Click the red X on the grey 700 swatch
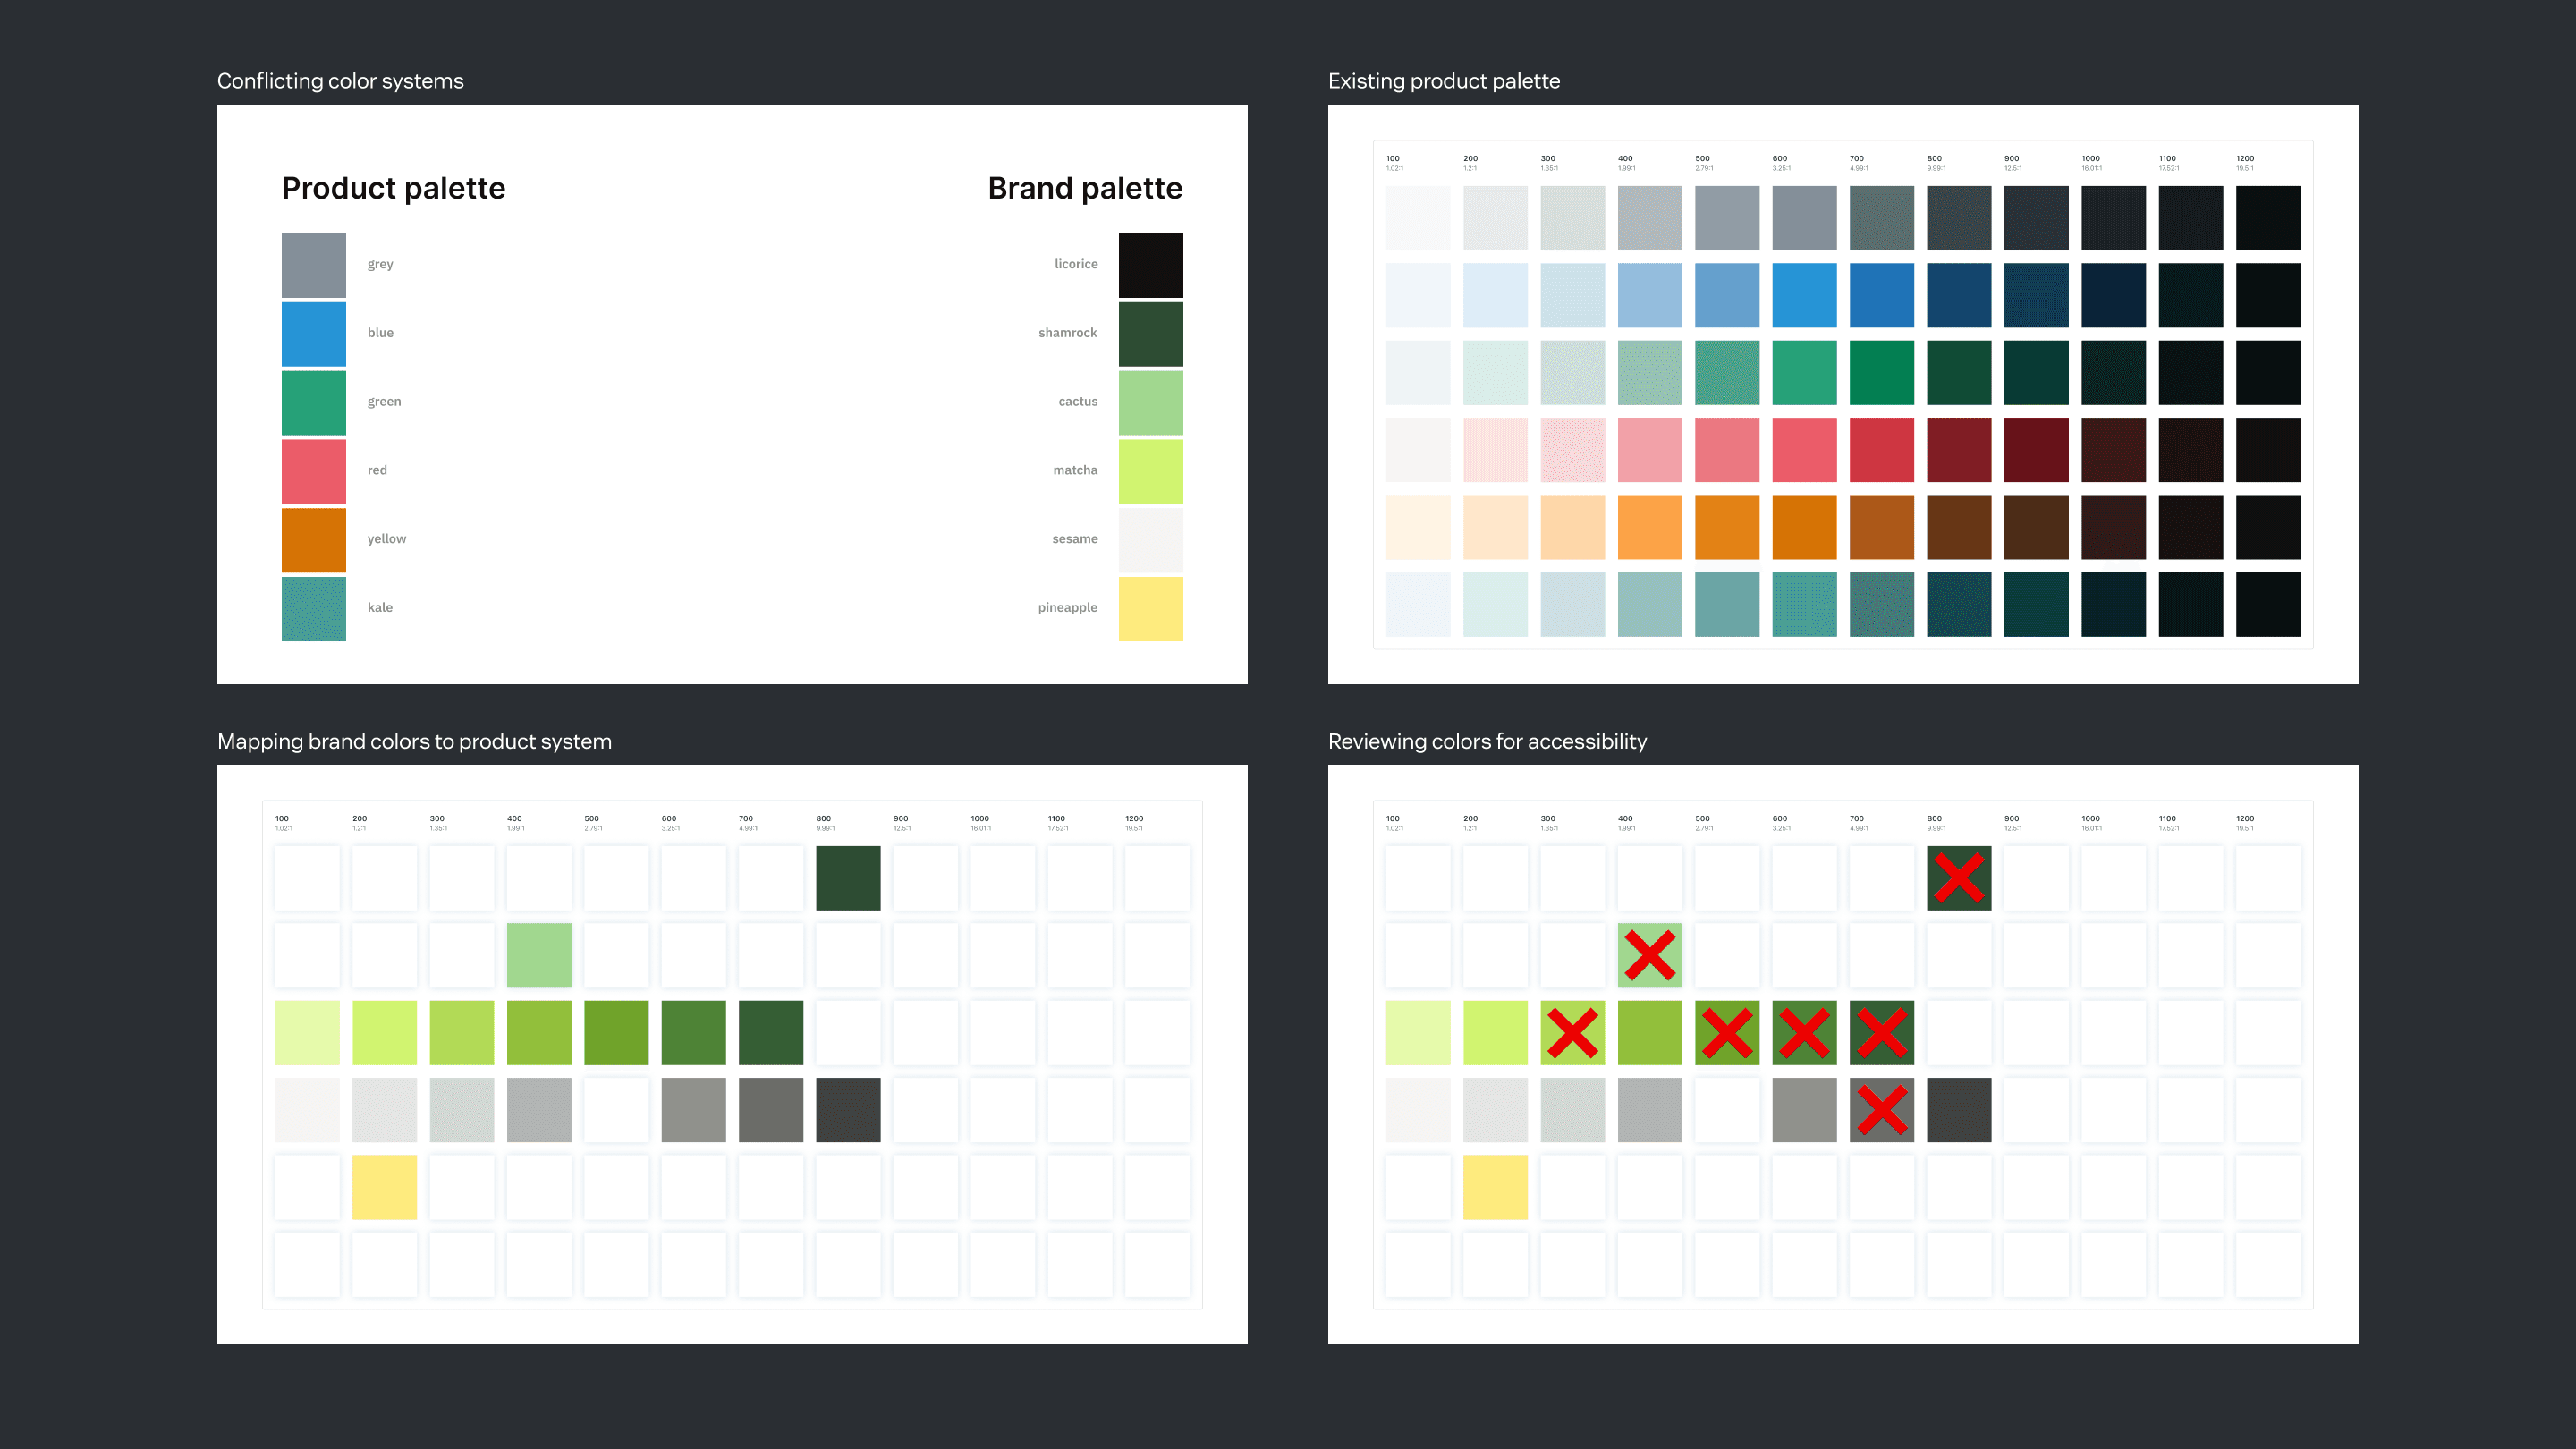This screenshot has width=2576, height=1449. [x=1881, y=1110]
